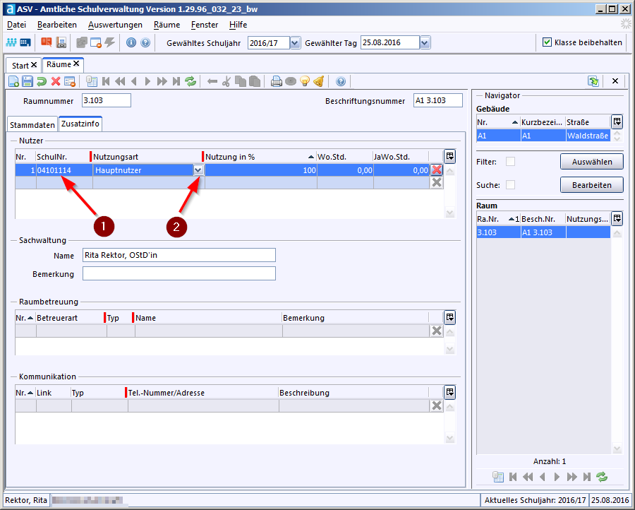635x510 pixels.
Task: Click the Sachwaltung Bemerkung input field
Action: [x=179, y=273]
